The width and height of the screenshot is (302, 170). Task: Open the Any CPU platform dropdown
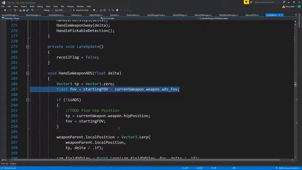point(62,10)
